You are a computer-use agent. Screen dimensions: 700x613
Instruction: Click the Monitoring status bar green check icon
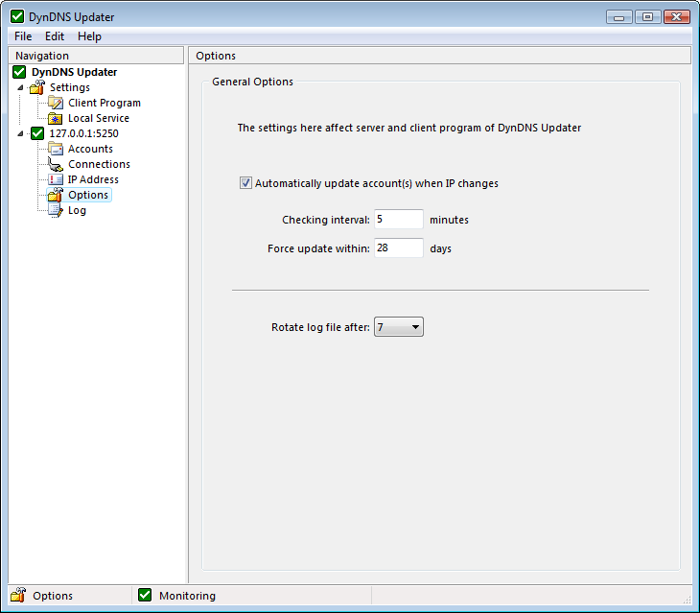point(146,596)
